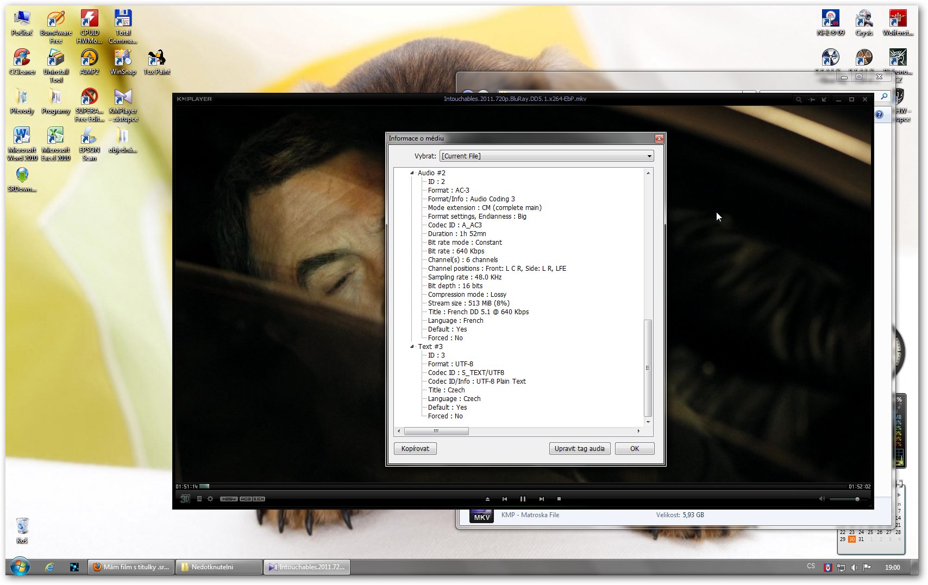Click the media info vertical scrollbar thumb
The width and height of the screenshot is (928, 585).
click(x=648, y=368)
